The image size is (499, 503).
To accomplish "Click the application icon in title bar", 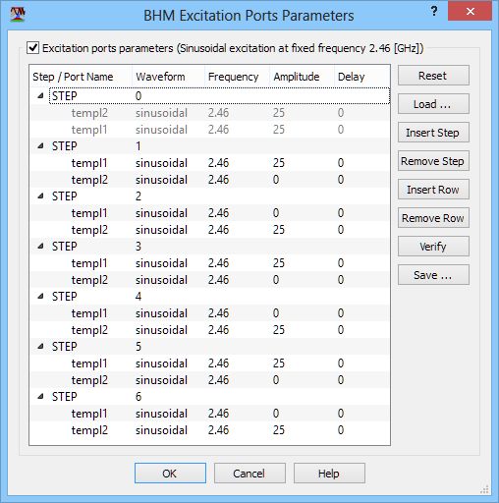I will click(x=18, y=15).
